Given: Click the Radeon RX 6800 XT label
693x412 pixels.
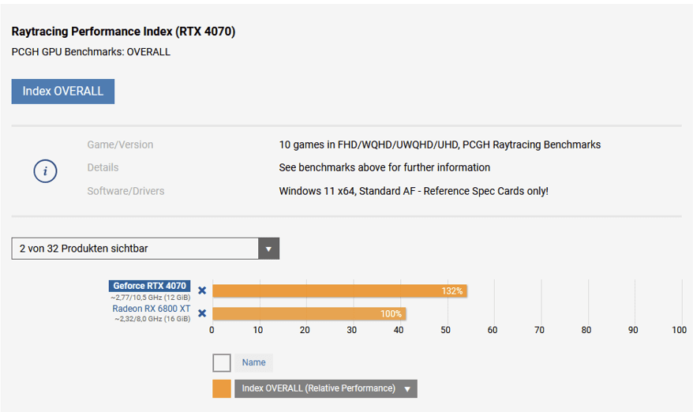Looking at the screenshot, I should (151, 309).
